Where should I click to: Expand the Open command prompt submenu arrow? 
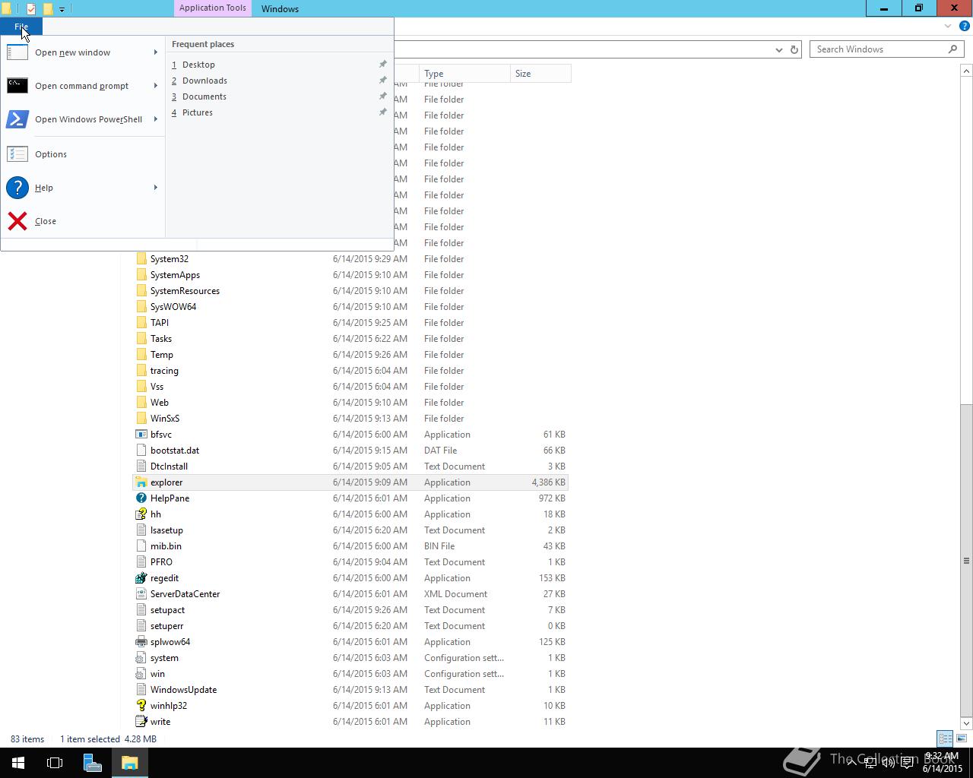(x=155, y=86)
